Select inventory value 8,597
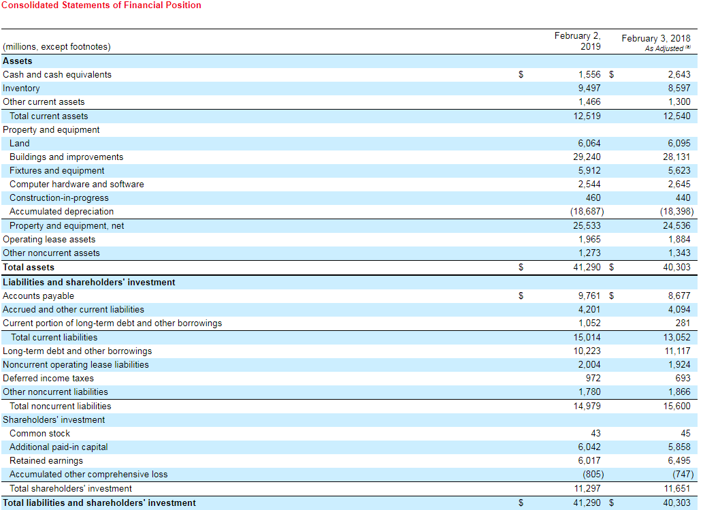Screen dimensions: 703x510 tap(679, 89)
